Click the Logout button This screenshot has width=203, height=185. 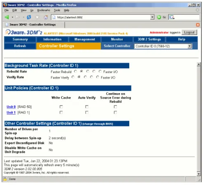click(x=189, y=33)
